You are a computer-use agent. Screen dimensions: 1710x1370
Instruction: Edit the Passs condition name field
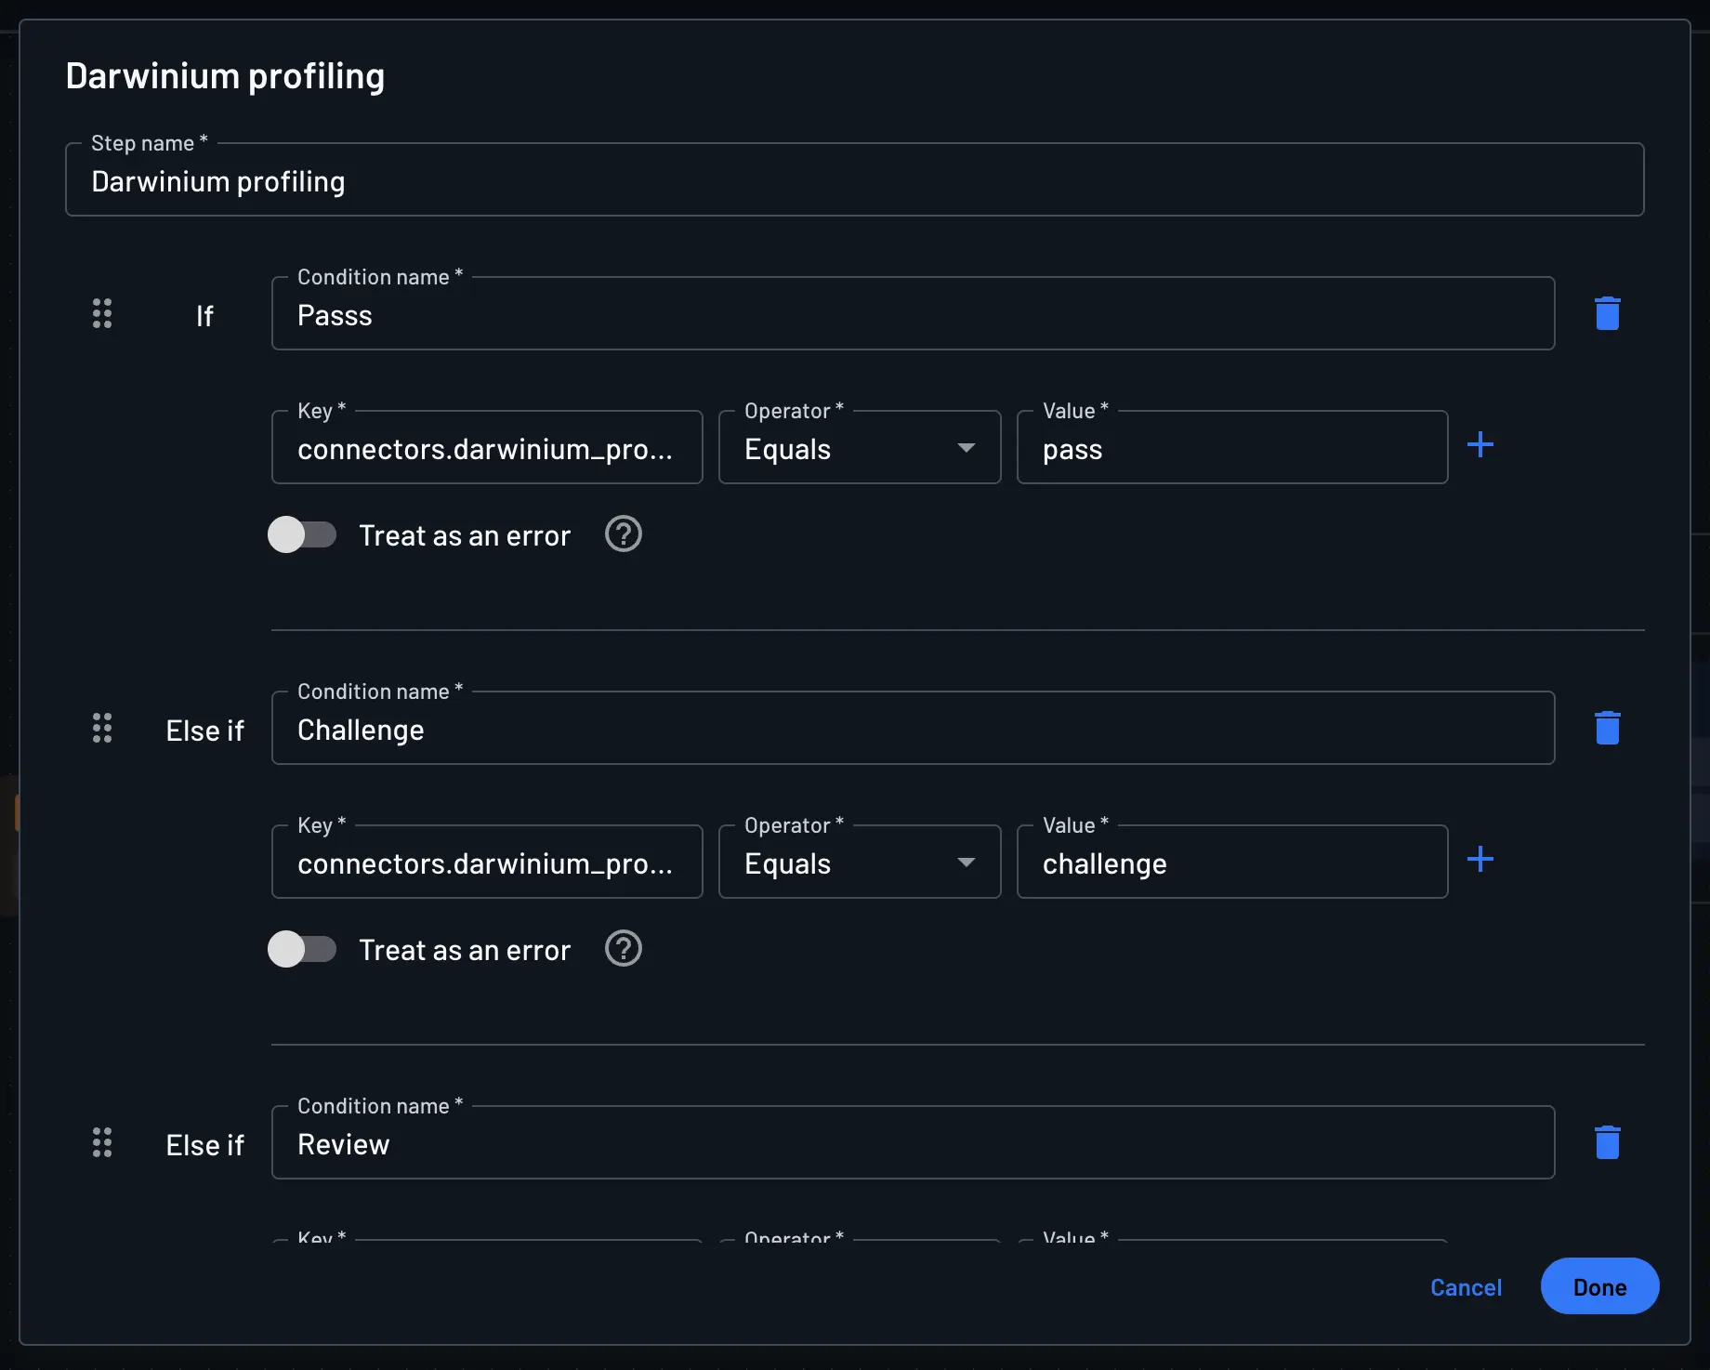click(x=911, y=315)
